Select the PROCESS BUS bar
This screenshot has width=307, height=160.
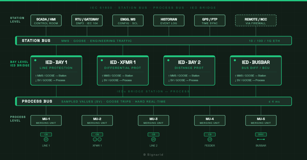pyautogui.click(x=153, y=101)
